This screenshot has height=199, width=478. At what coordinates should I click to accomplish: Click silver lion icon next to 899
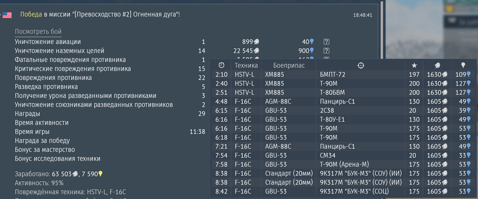pos(257,42)
